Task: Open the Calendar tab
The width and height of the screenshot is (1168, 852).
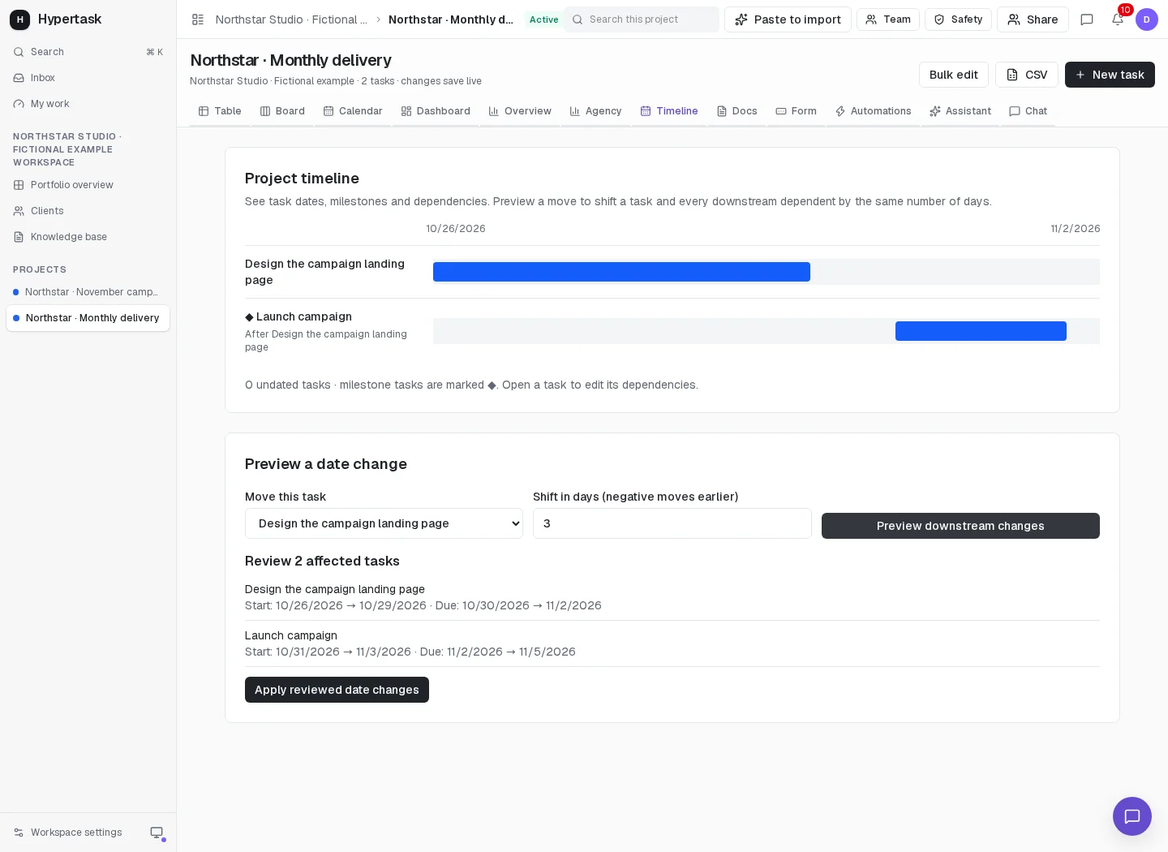Action: tap(353, 111)
